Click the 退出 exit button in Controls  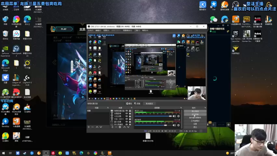pos(195,127)
